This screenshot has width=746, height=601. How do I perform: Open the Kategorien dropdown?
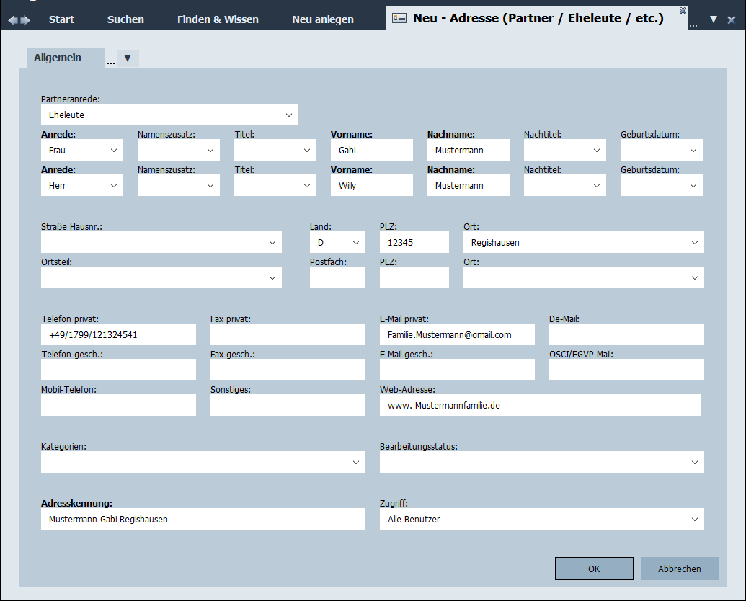coord(356,462)
